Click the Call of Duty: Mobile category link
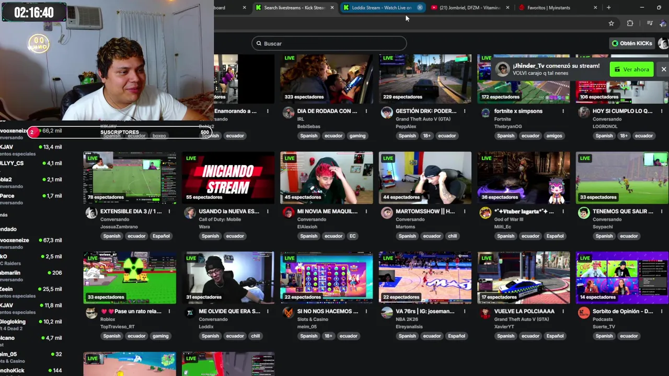The width and height of the screenshot is (669, 376). (220, 219)
